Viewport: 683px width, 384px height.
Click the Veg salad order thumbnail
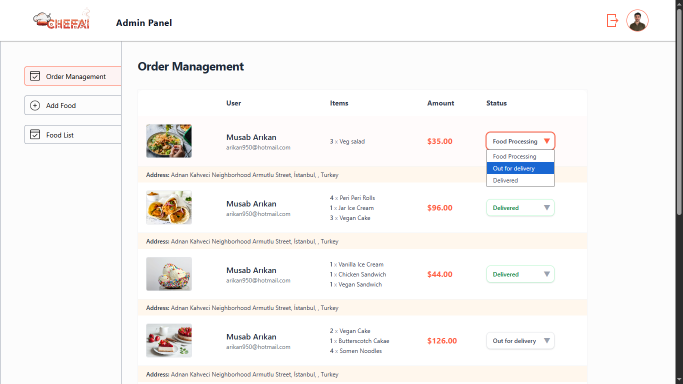point(169,141)
